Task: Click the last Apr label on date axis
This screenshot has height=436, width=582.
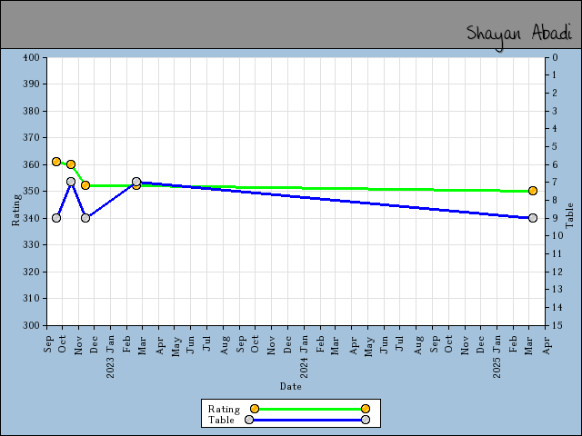Action: (547, 345)
